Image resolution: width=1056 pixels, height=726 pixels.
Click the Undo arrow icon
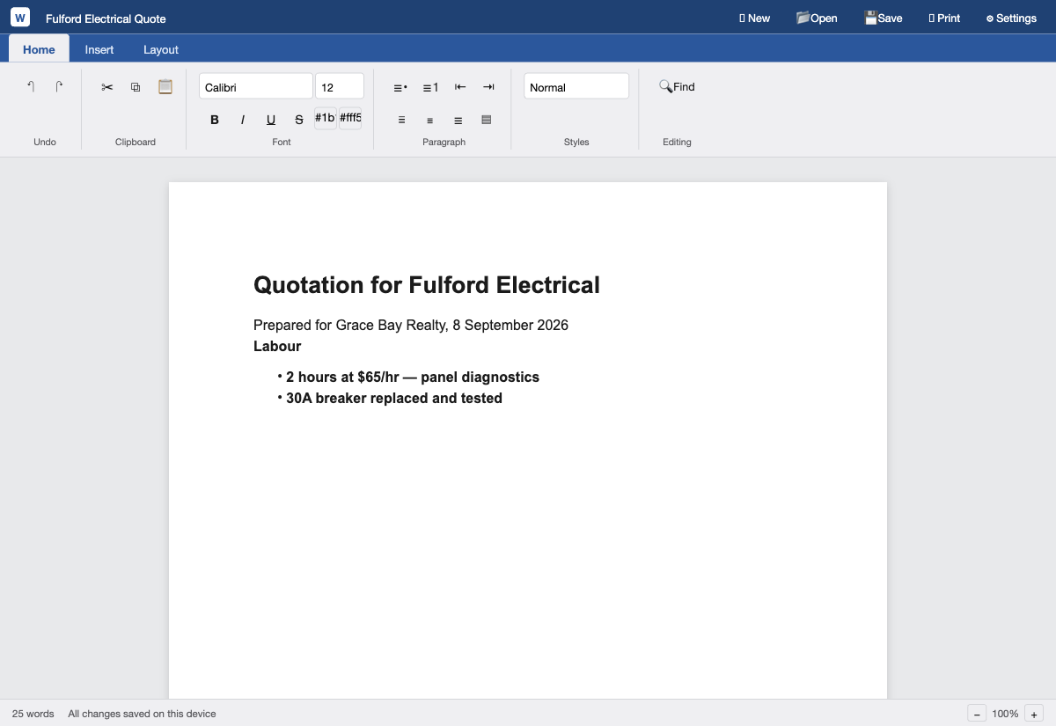(x=31, y=86)
